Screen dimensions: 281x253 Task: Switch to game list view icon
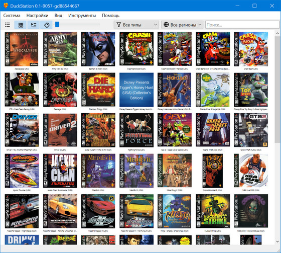(8, 25)
